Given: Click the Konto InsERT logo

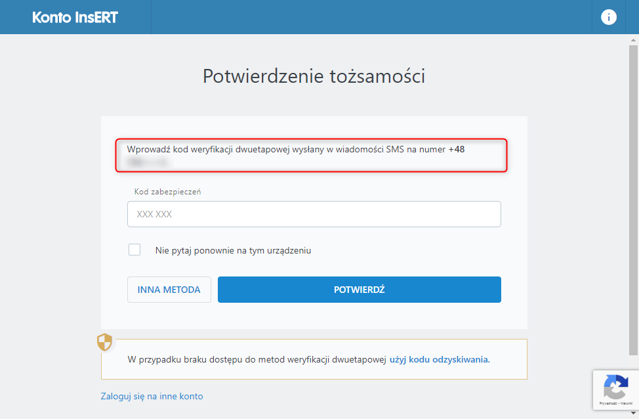Looking at the screenshot, I should coord(75,17).
